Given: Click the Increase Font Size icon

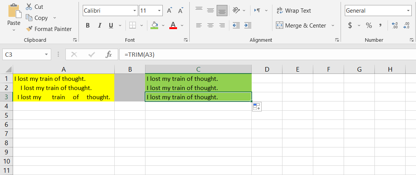Looking at the screenshot, I should (x=169, y=11).
